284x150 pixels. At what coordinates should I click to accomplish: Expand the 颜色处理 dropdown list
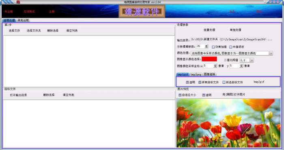tap(271, 53)
